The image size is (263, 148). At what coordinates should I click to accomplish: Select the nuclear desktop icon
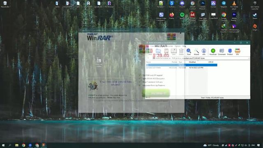[x=213, y=5]
